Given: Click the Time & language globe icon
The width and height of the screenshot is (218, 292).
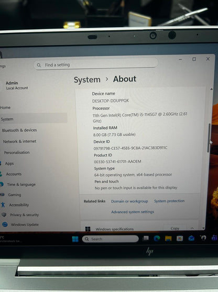Looking at the screenshot, I should [x=2, y=184].
